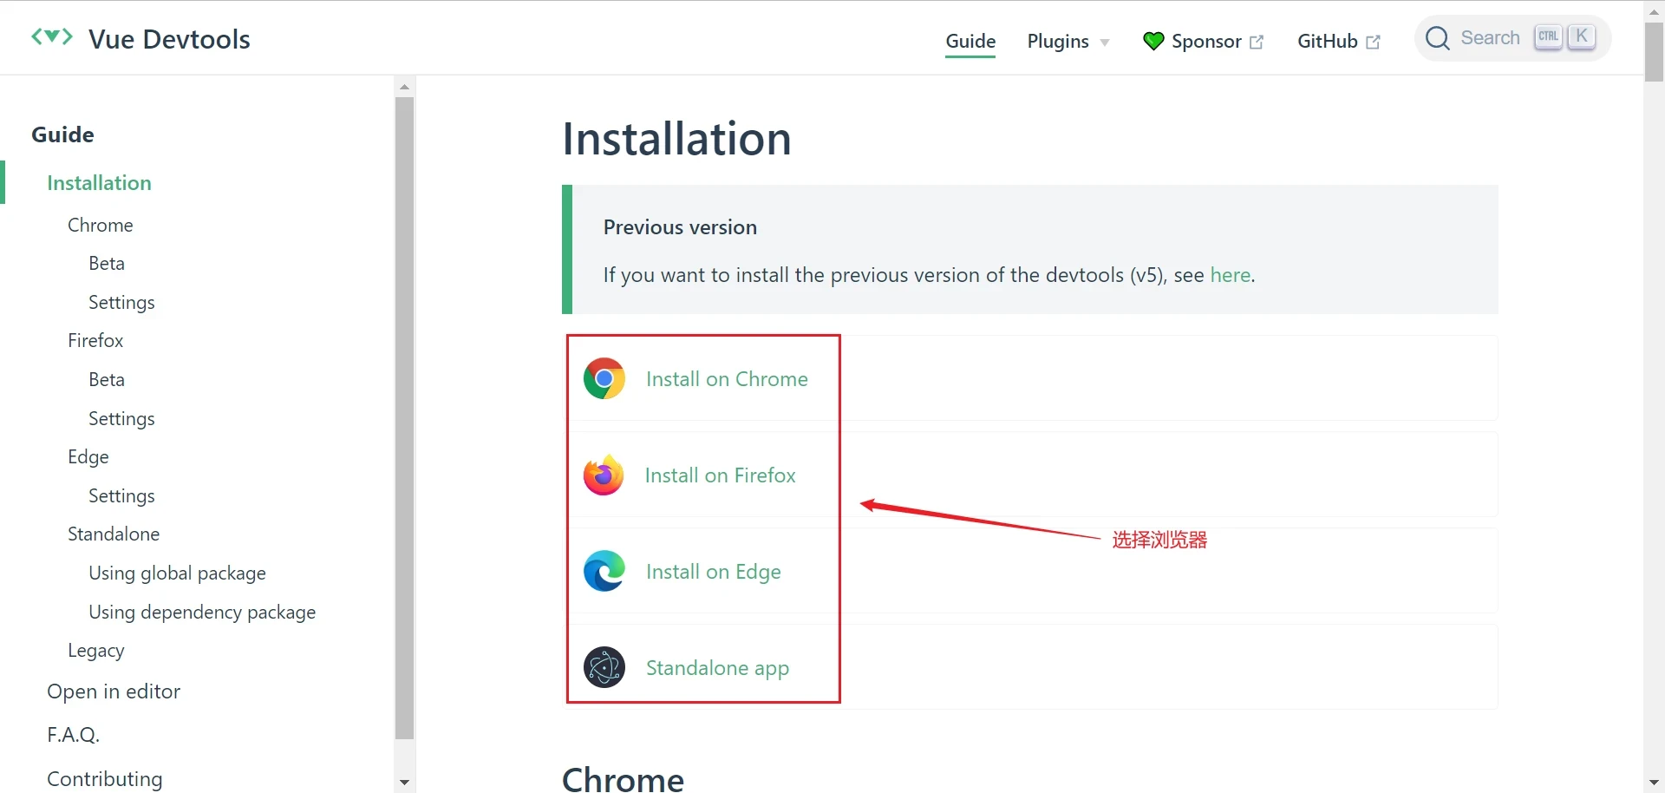The width and height of the screenshot is (1665, 793).
Task: Click the Firefox browser icon
Action: [604, 475]
